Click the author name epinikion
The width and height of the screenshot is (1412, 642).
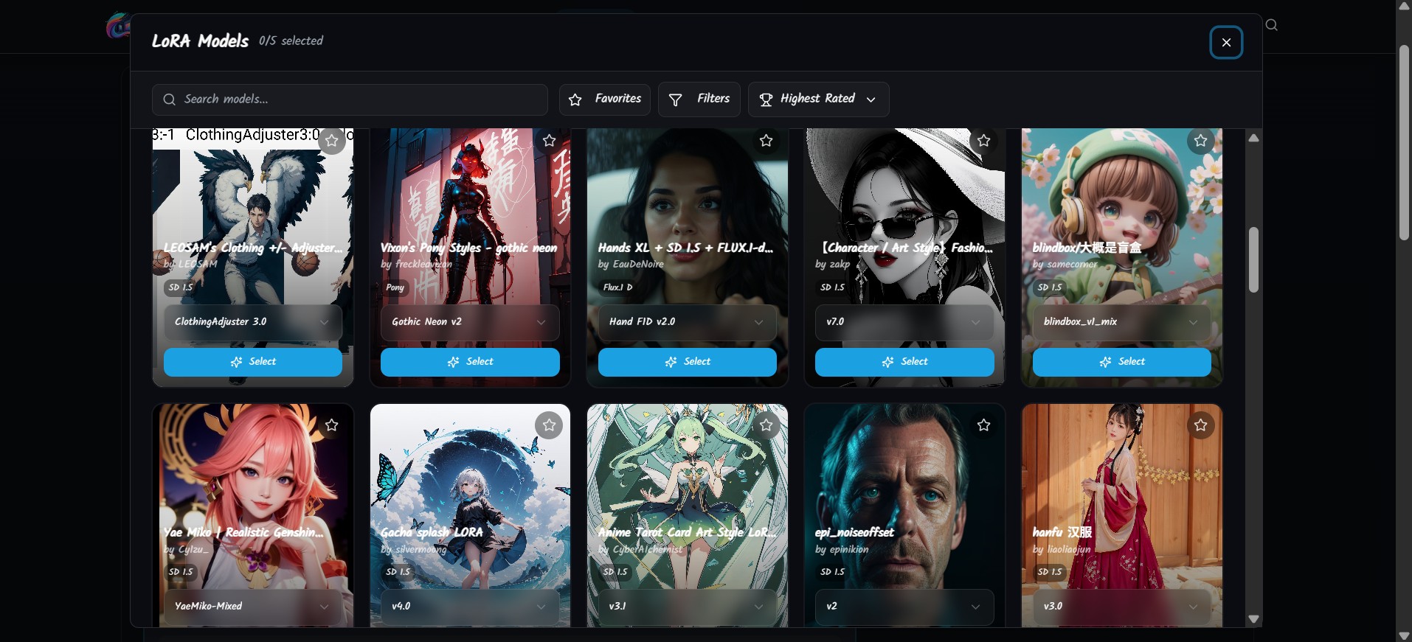(x=849, y=549)
